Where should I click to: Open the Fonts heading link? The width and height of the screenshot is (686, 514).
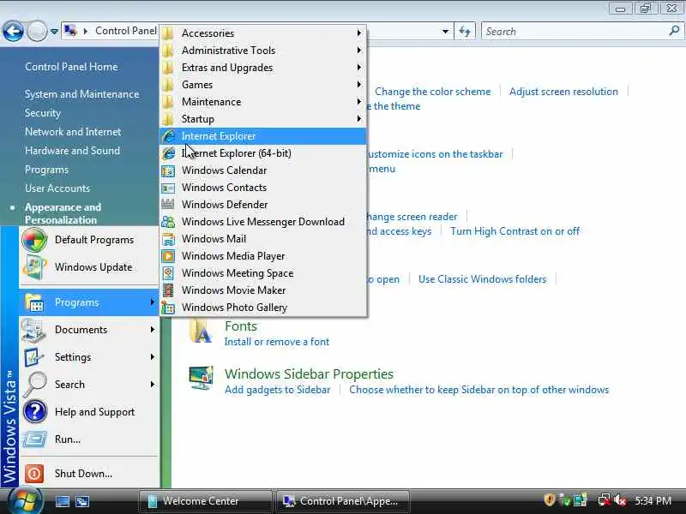pos(241,326)
